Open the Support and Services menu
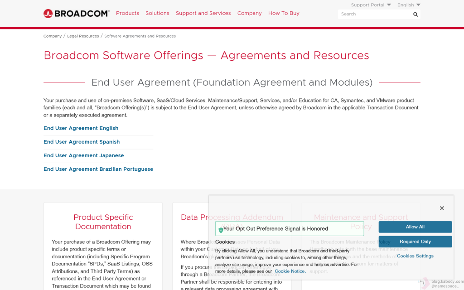Viewport: 464px width, 290px height. 203,13
